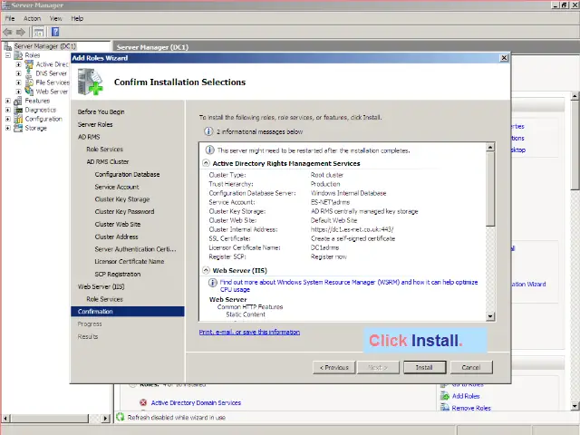
Task: Go to Web Server (IIS) wizard step
Action: pos(101,286)
